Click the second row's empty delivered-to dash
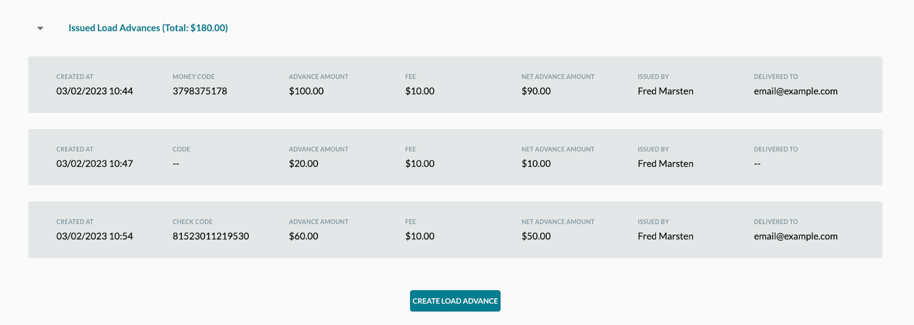The height and width of the screenshot is (325, 914). coord(757,164)
